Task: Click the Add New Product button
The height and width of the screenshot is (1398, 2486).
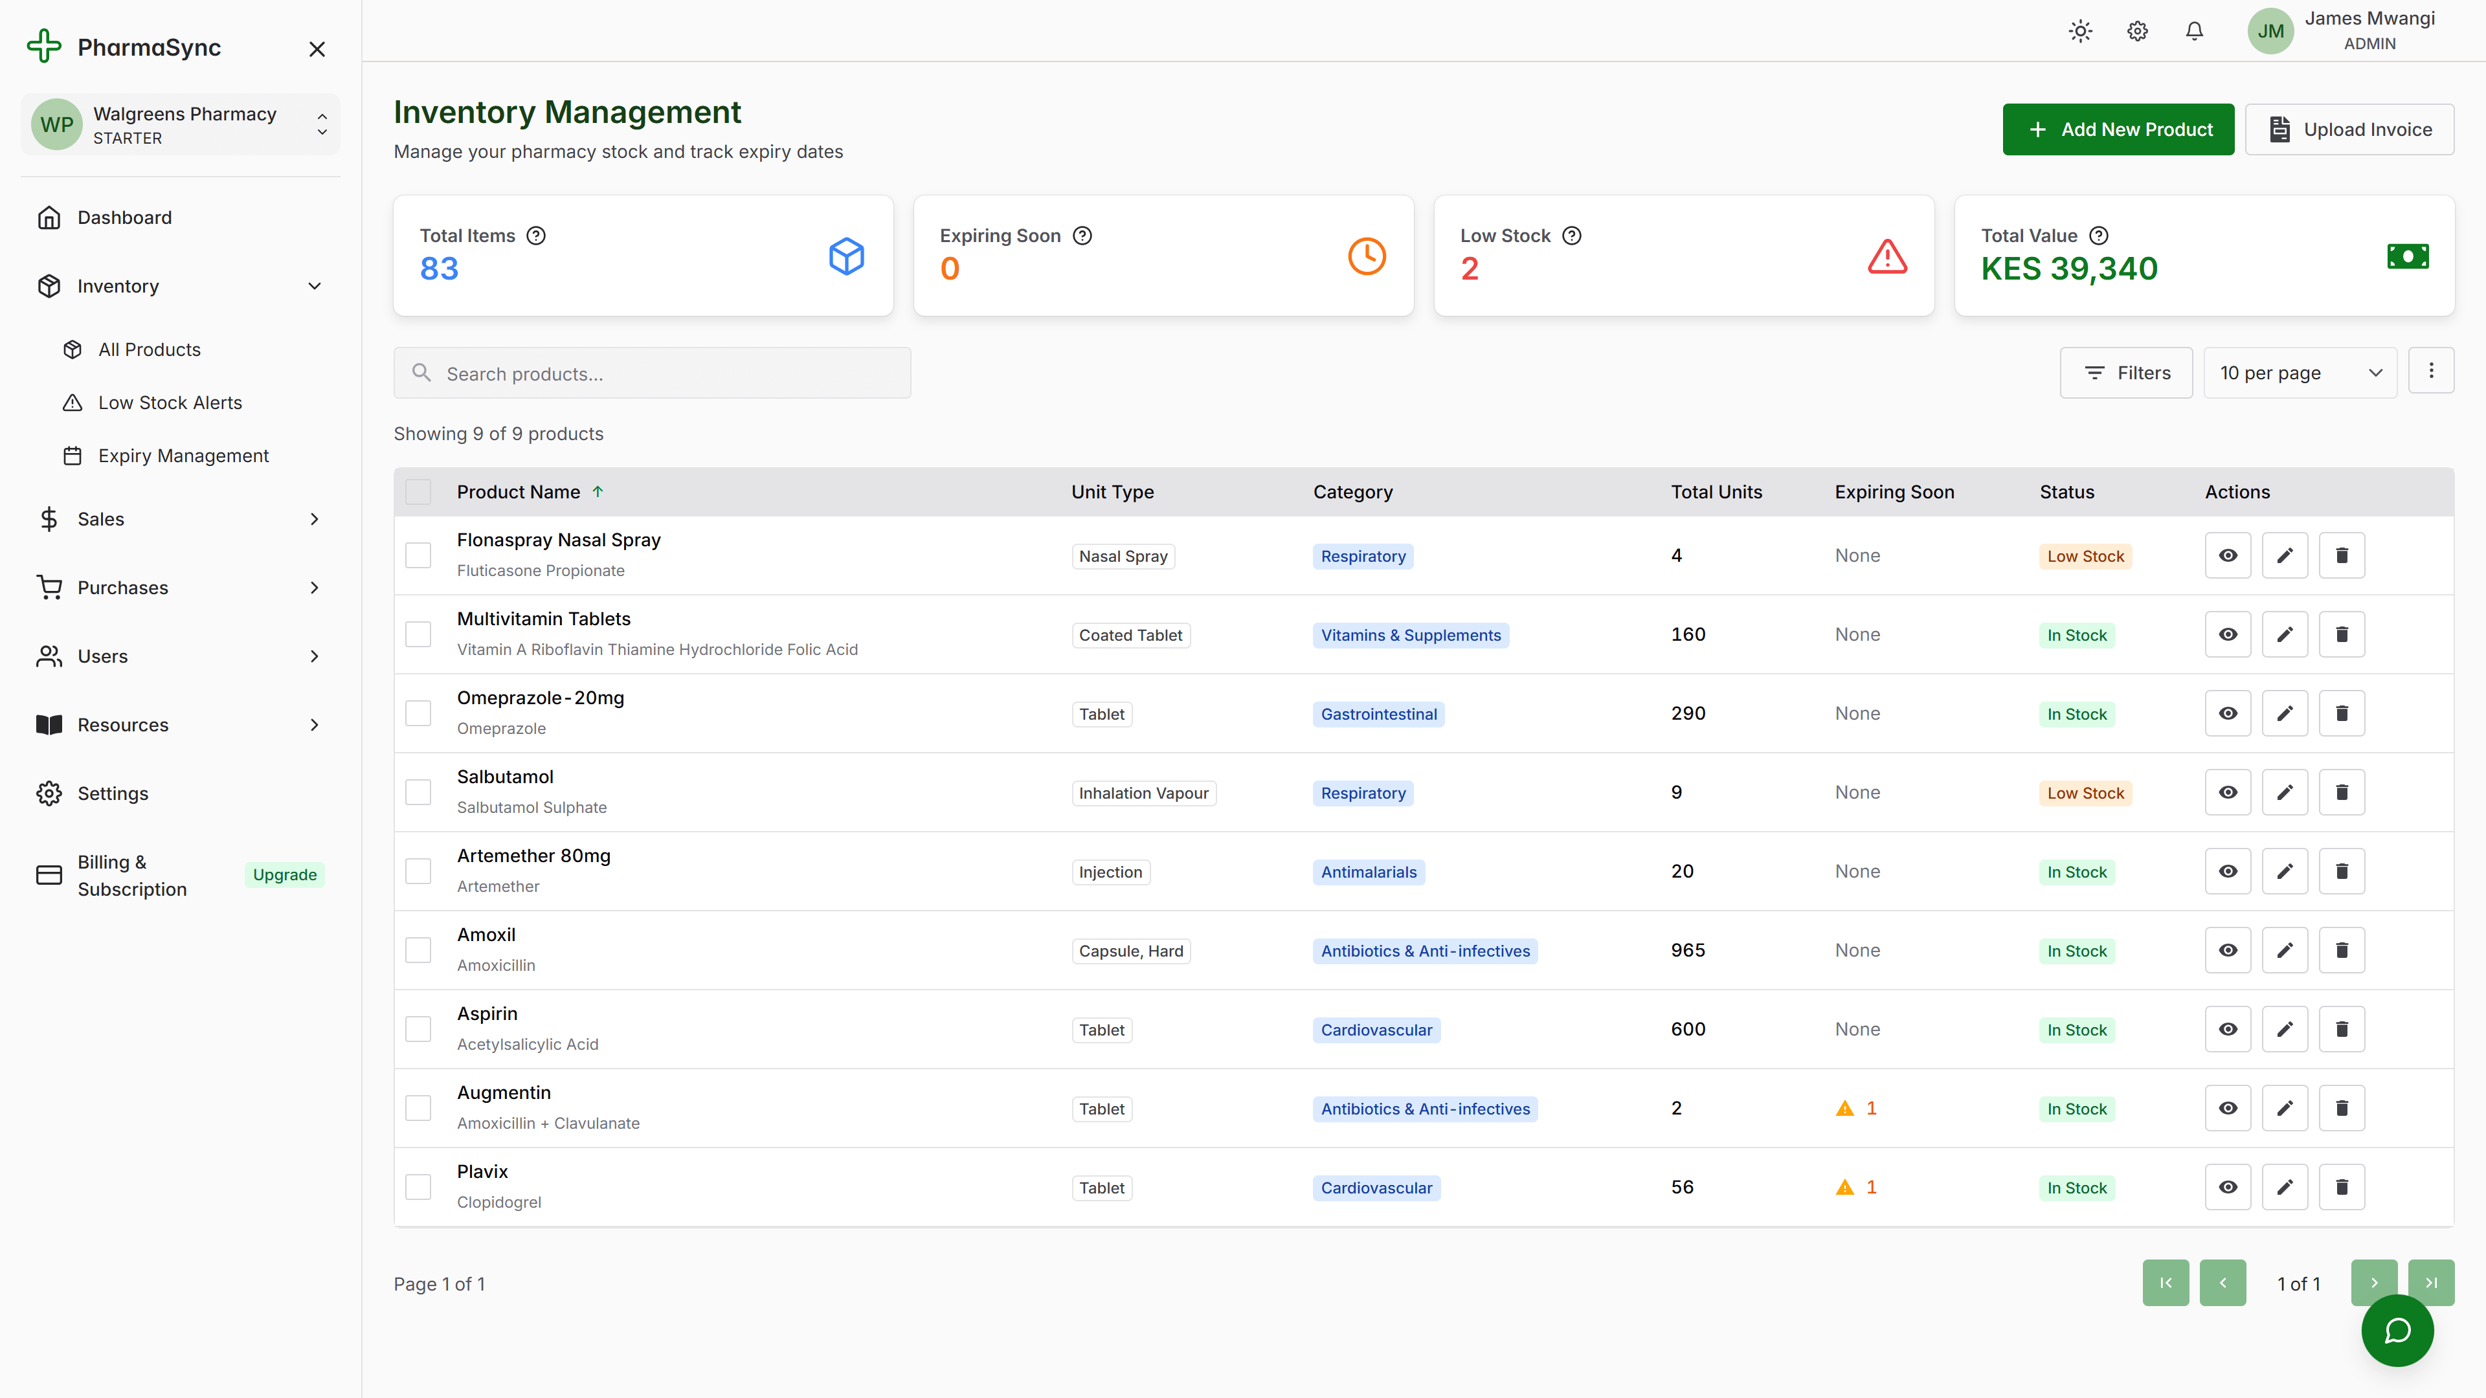Action: coord(2118,128)
